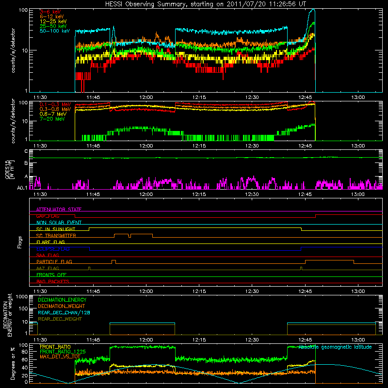Select the ATTENUATOR_STATE flag label
The width and height of the screenshot is (388, 388).
pos(59,210)
